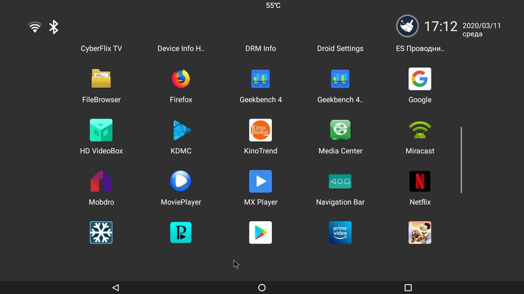
Task: Open MX Player
Action: tap(261, 181)
